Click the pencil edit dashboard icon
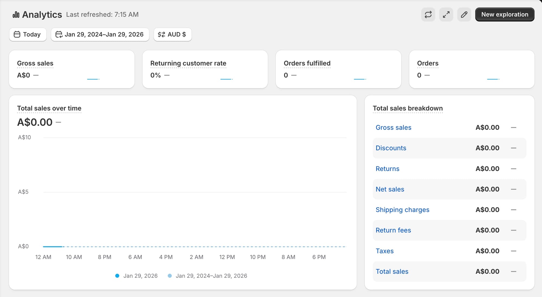 (x=464, y=14)
